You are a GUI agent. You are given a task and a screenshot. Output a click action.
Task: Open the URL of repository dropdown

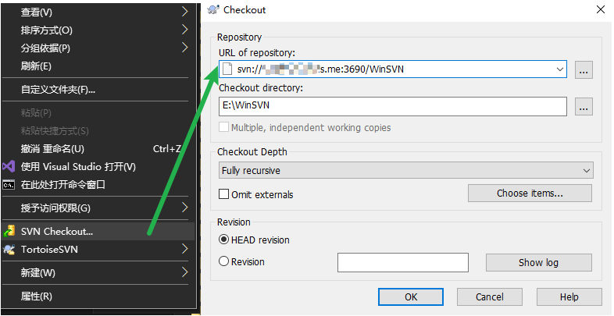(x=559, y=69)
